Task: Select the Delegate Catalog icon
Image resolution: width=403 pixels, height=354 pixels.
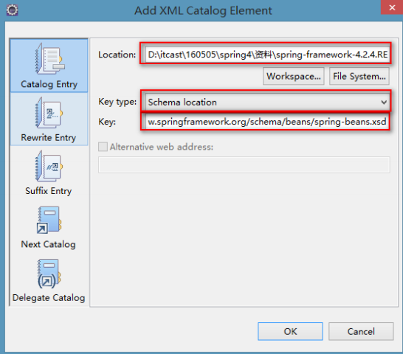Action: 49,274
